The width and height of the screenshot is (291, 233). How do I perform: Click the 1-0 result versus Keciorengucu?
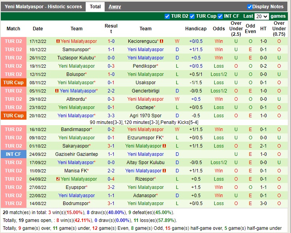[x=111, y=41]
